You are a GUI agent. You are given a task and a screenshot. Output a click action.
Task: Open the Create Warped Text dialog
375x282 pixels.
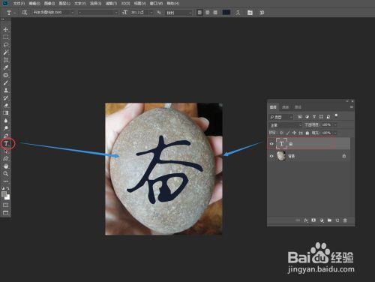coord(238,12)
